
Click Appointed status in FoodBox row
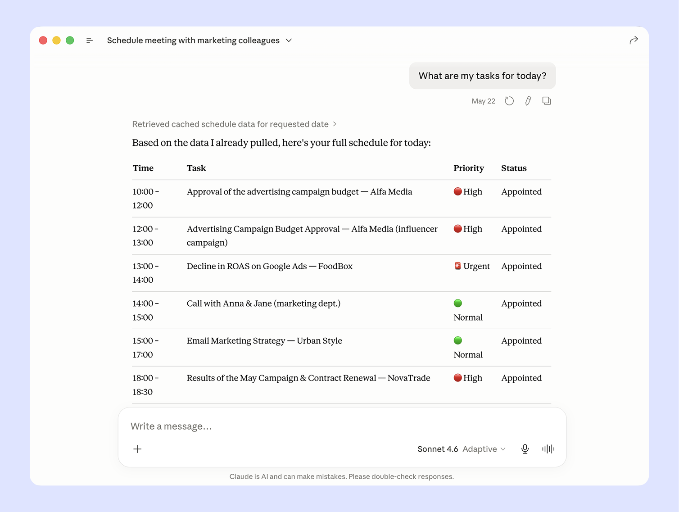[521, 266]
